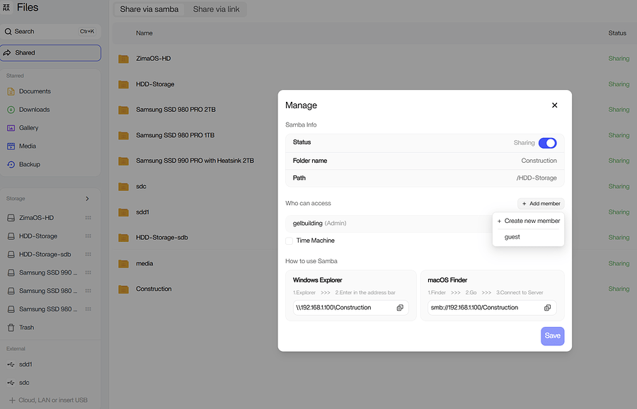Open the Gallery starred folder
The height and width of the screenshot is (409, 637).
(28, 128)
